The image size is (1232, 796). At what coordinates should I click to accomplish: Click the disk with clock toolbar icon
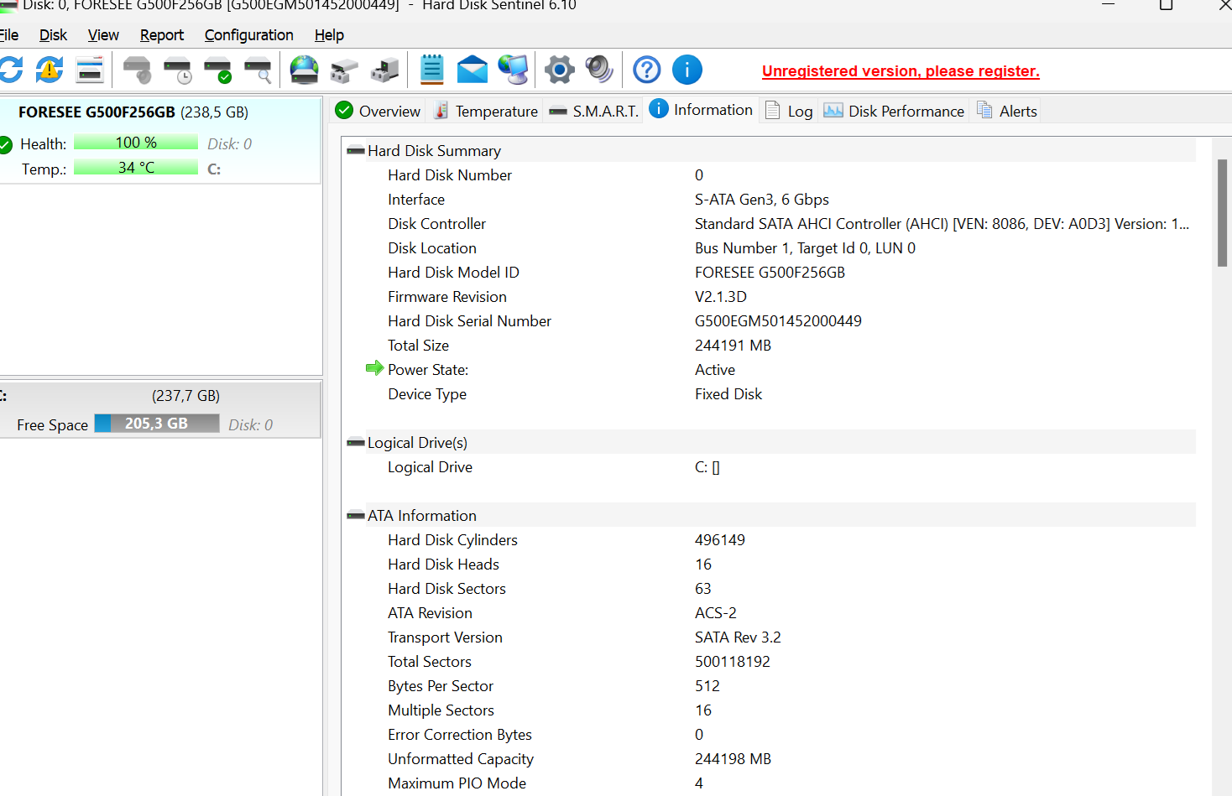coord(178,70)
